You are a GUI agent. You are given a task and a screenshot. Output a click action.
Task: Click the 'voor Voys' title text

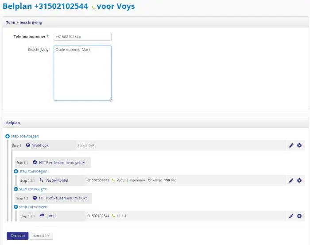pos(116,6)
